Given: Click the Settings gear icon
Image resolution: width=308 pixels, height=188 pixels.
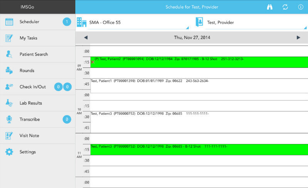Looking at the screenshot, I should (x=9, y=152).
